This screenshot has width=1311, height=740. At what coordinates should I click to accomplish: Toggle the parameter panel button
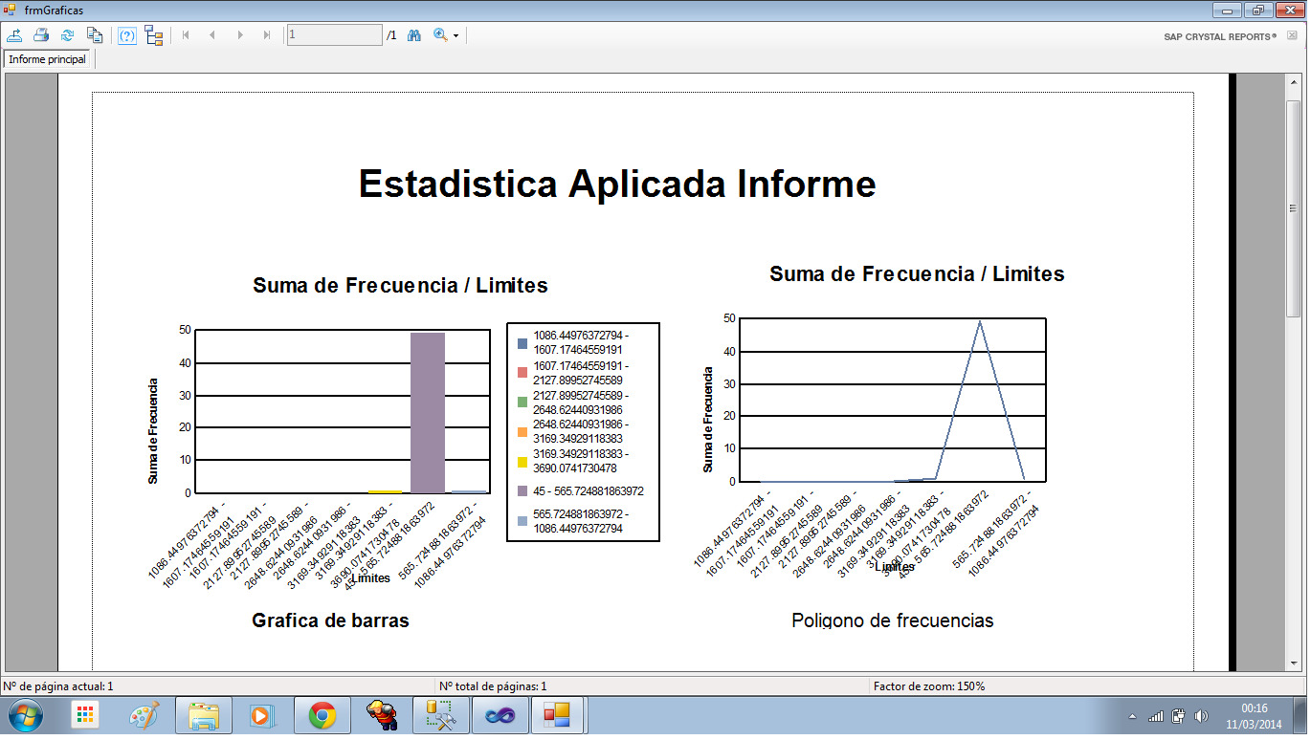coord(127,35)
